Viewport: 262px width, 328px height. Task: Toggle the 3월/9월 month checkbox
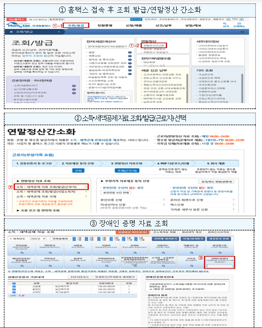(99, 238)
